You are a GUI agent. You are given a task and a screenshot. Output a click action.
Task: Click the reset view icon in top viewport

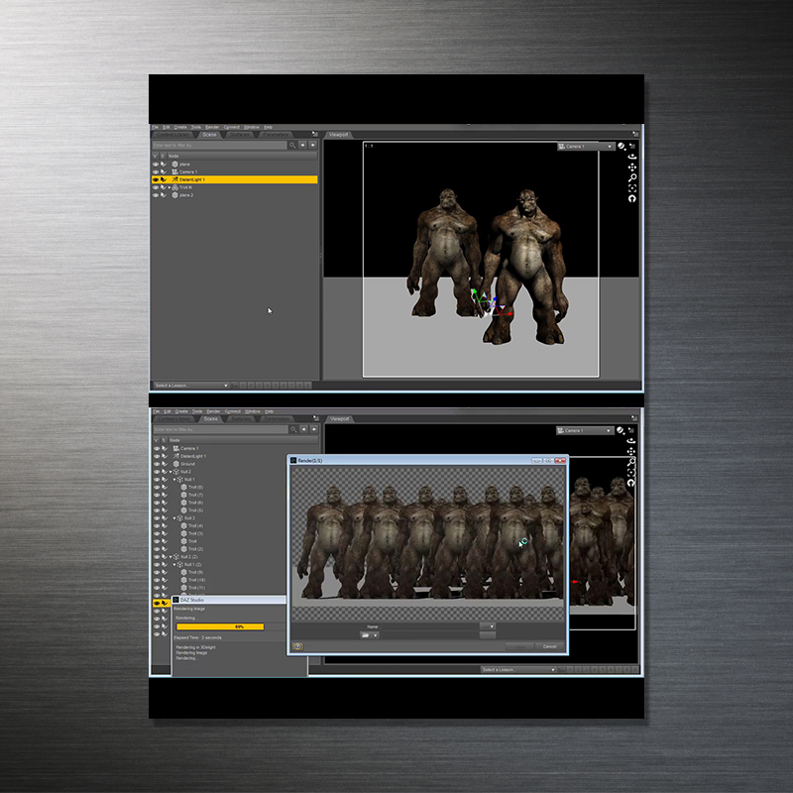631,199
